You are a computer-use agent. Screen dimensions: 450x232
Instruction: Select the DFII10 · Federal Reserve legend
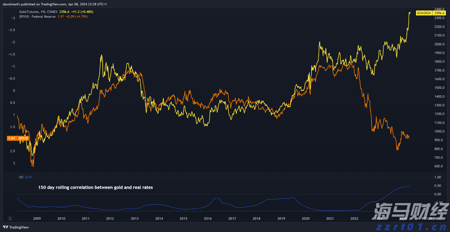(x=37, y=16)
